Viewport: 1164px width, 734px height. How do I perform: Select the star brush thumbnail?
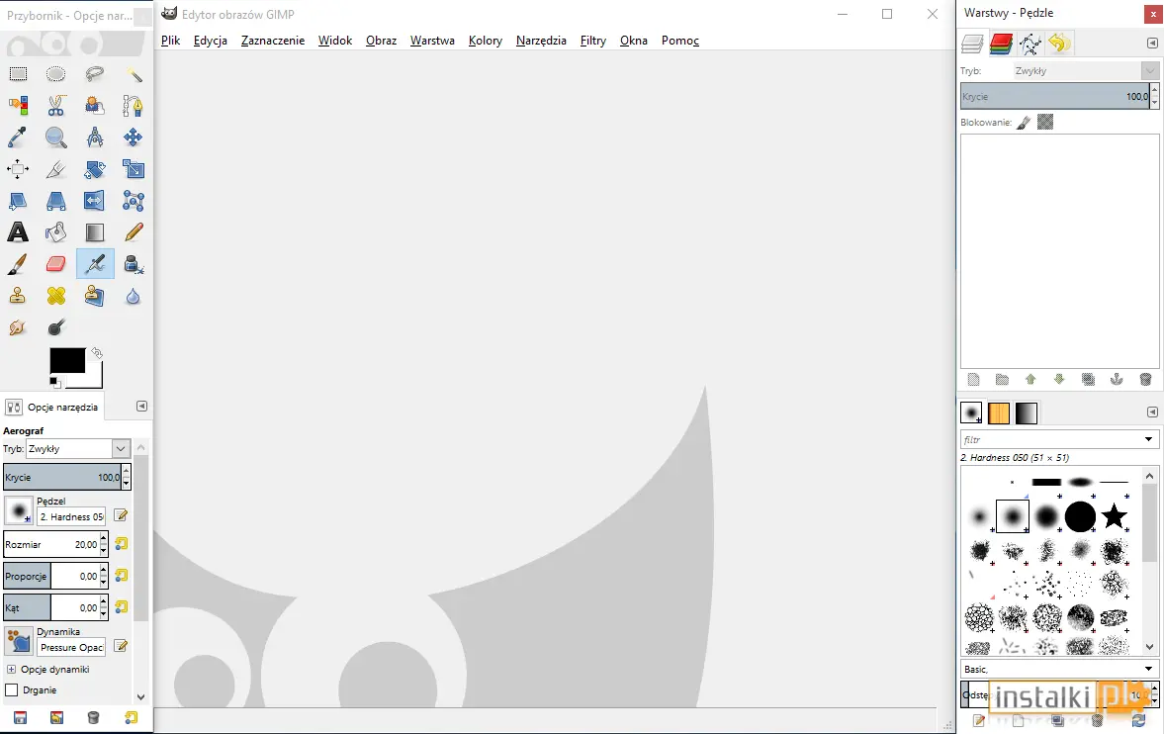pos(1115,515)
